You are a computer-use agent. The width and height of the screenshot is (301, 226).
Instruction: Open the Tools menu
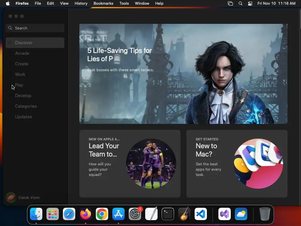coord(124,3)
